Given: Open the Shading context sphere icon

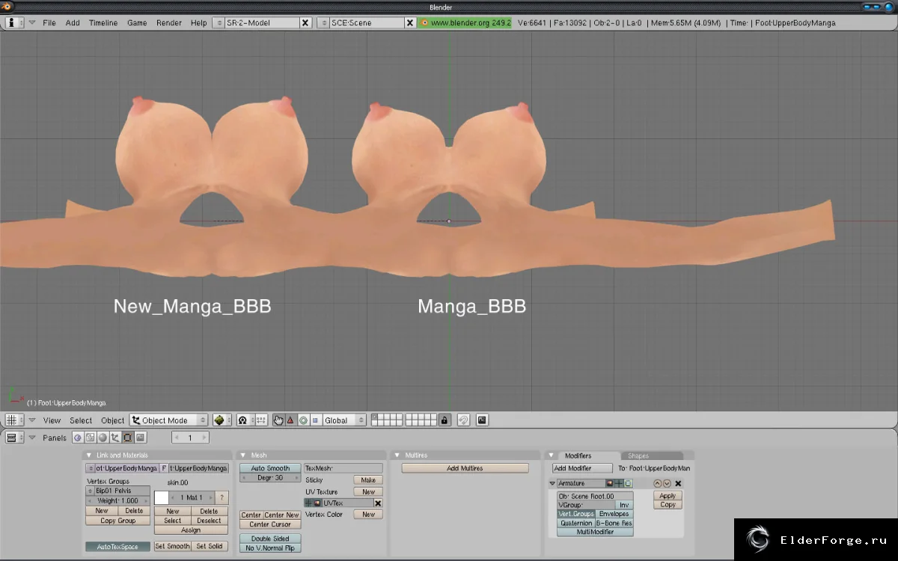Looking at the screenshot, I should [103, 438].
